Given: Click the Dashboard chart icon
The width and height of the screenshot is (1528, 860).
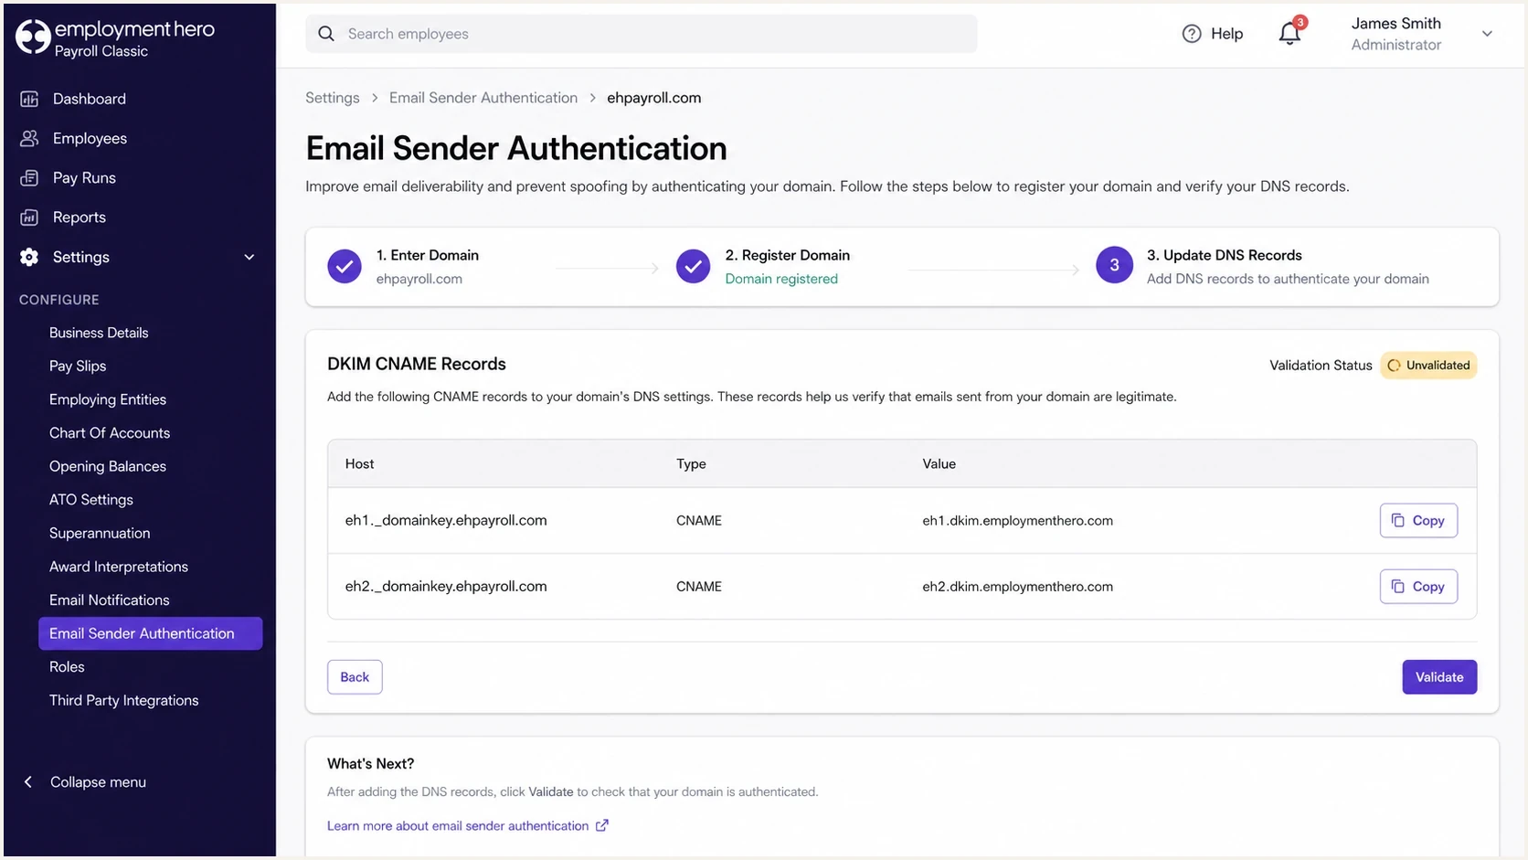Looking at the screenshot, I should click(29, 99).
